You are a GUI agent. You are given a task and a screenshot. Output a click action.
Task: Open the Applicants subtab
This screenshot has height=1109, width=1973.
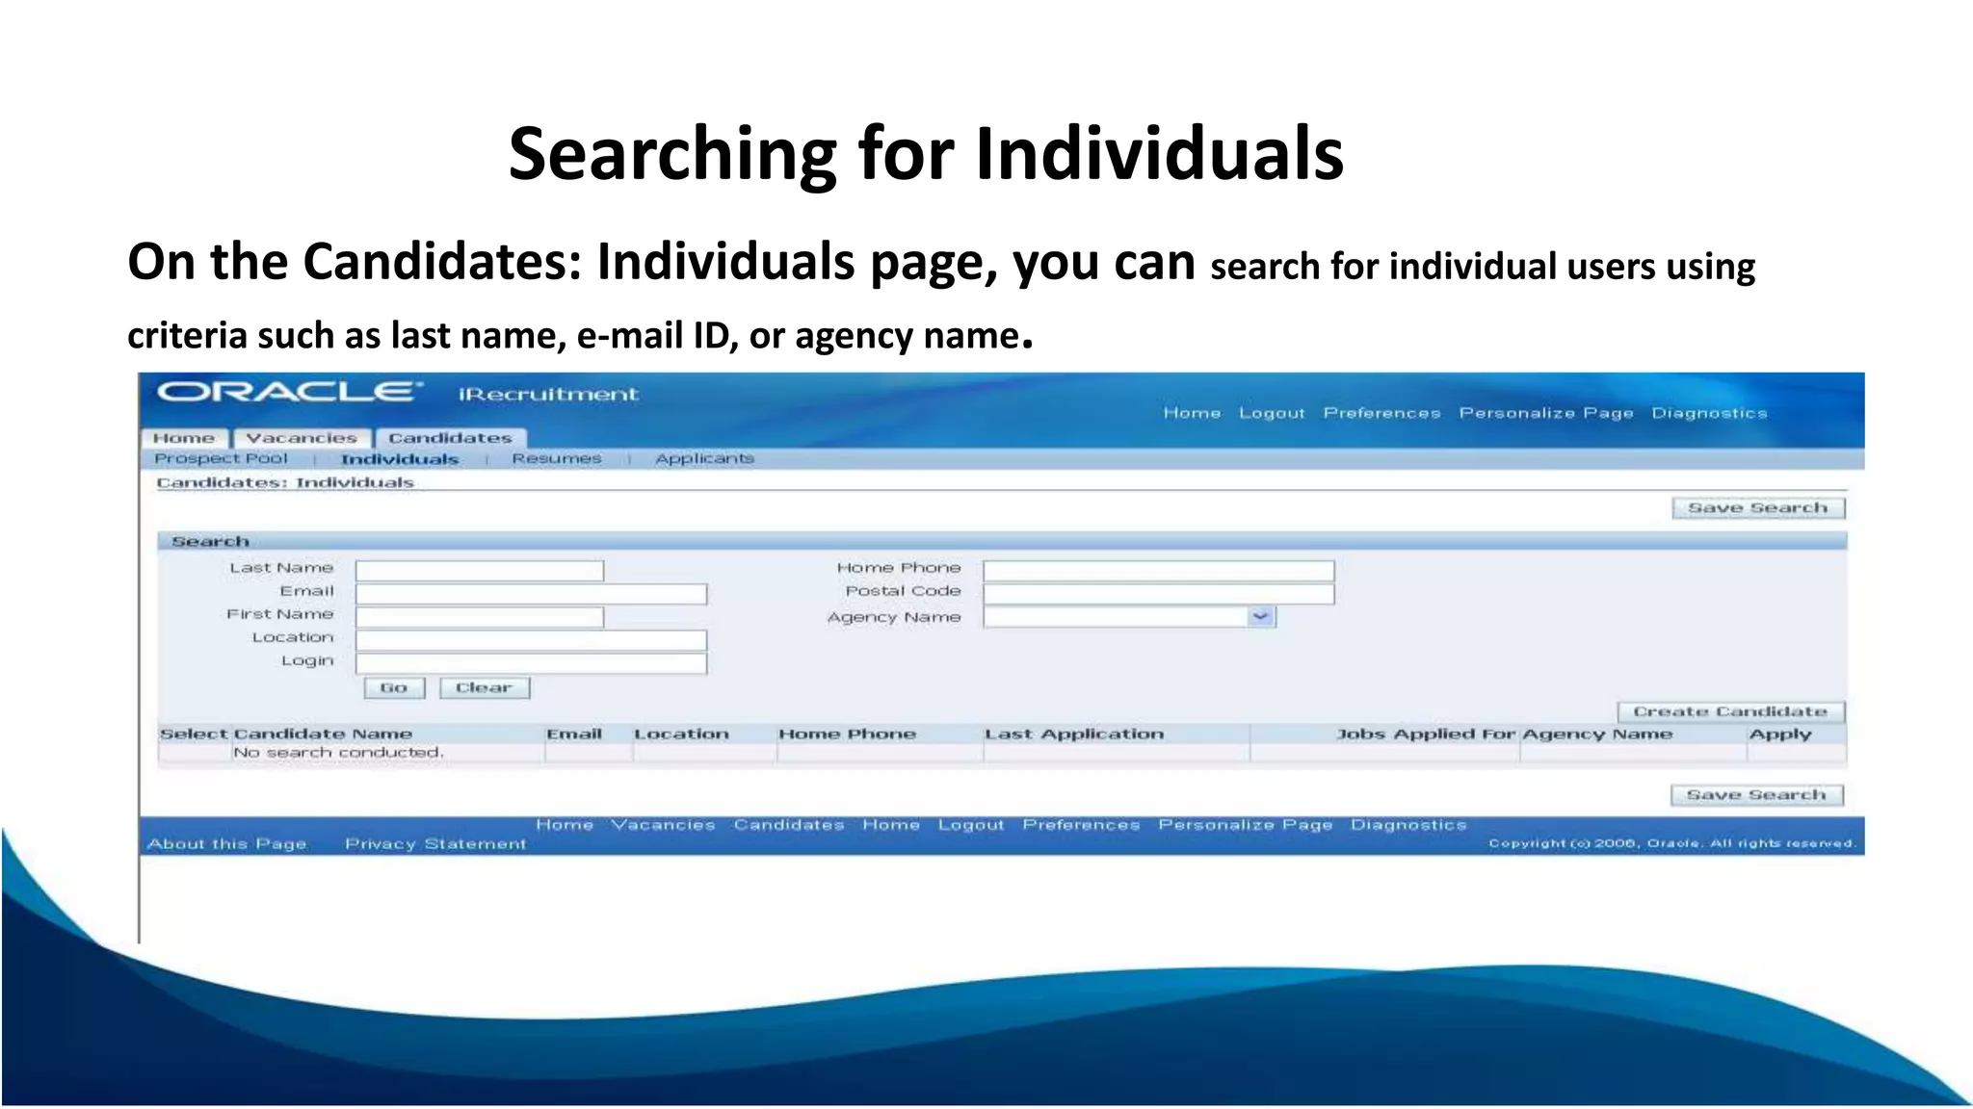pyautogui.click(x=704, y=458)
